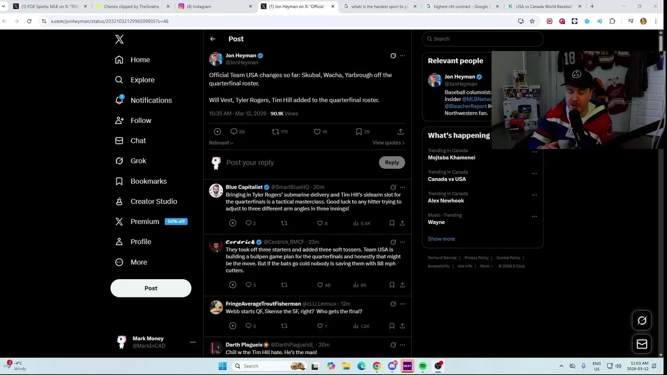Open Terms of Service footer link
This screenshot has height=375, width=667.
[442, 258]
